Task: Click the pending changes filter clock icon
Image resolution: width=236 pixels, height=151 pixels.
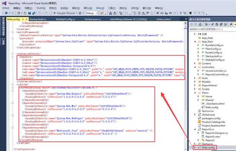Action: tap(206, 24)
